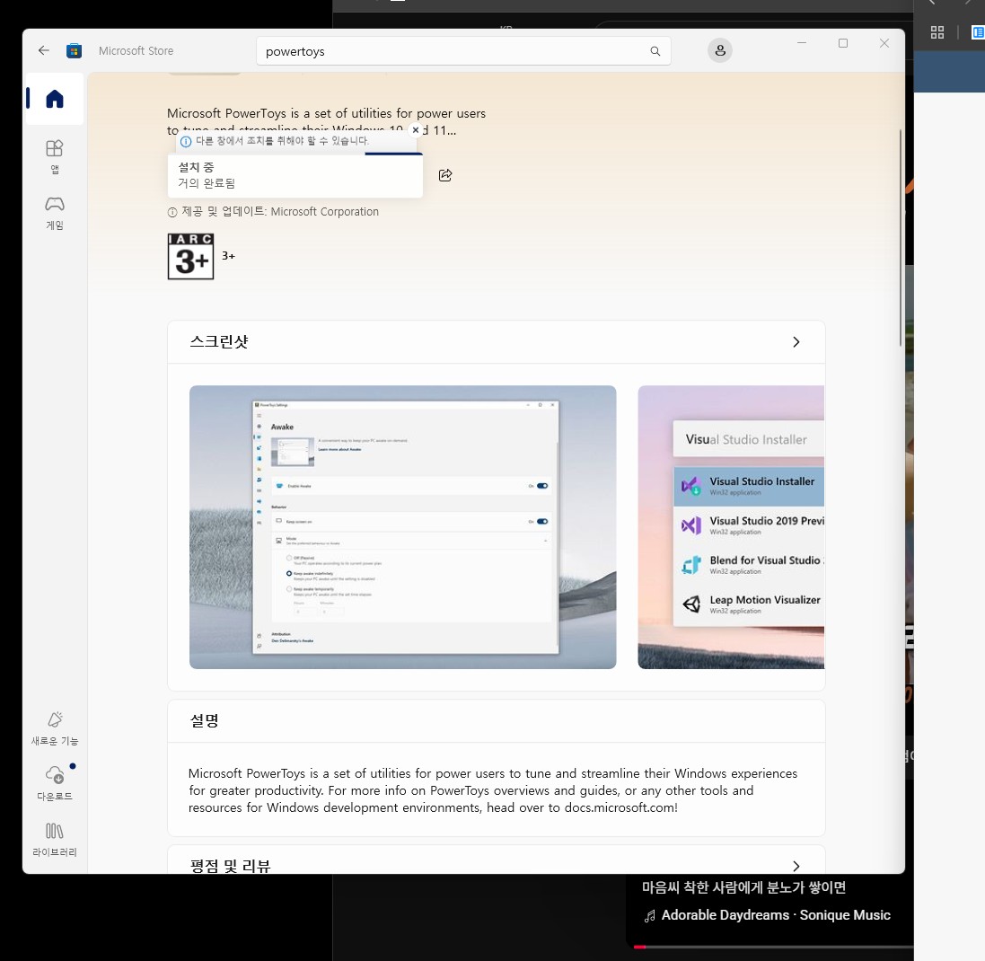
Task: Click the music progress bar in background player
Action: coord(773,947)
